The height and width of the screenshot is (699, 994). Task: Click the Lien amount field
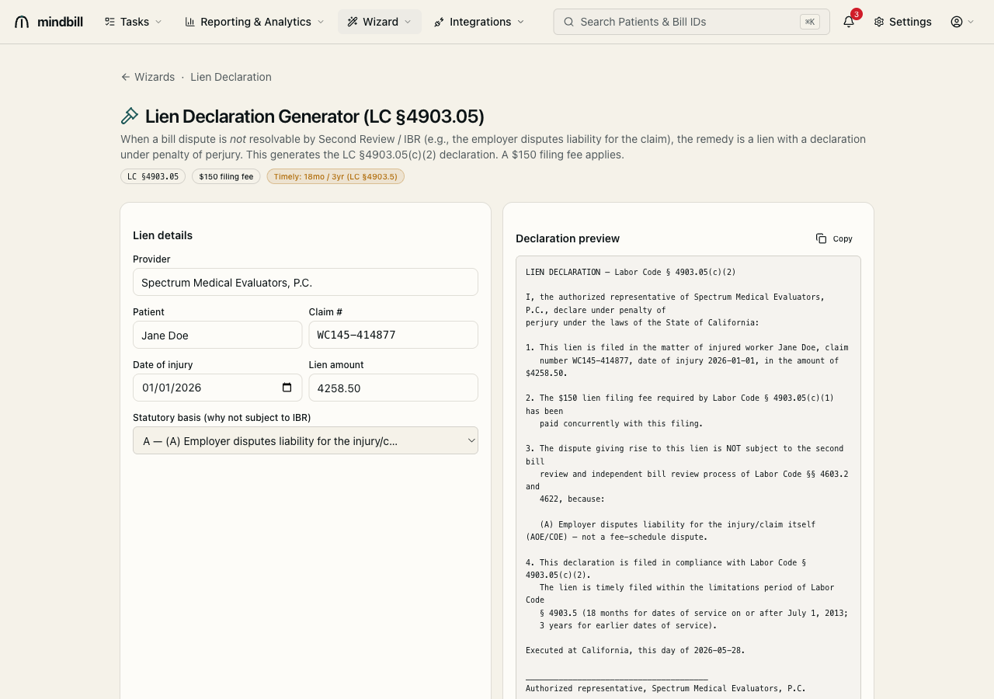point(394,388)
